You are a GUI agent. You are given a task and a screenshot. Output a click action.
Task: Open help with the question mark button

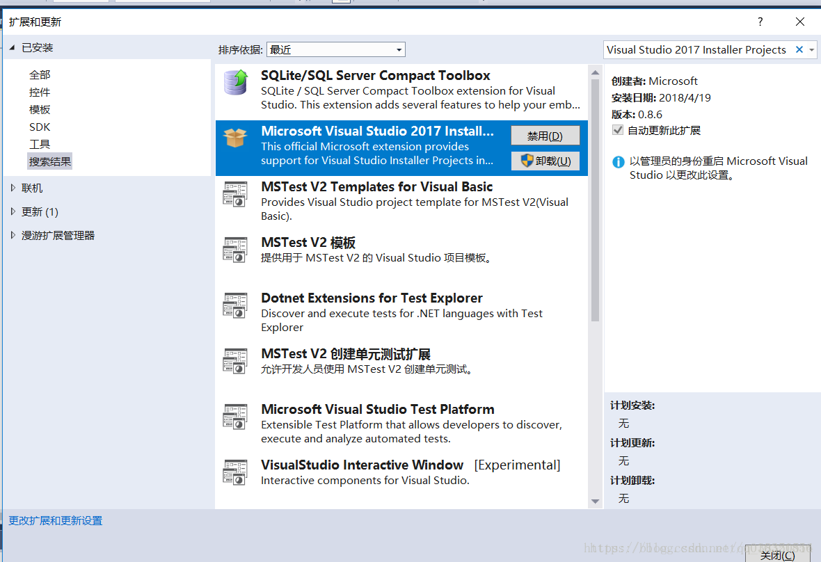click(x=760, y=22)
